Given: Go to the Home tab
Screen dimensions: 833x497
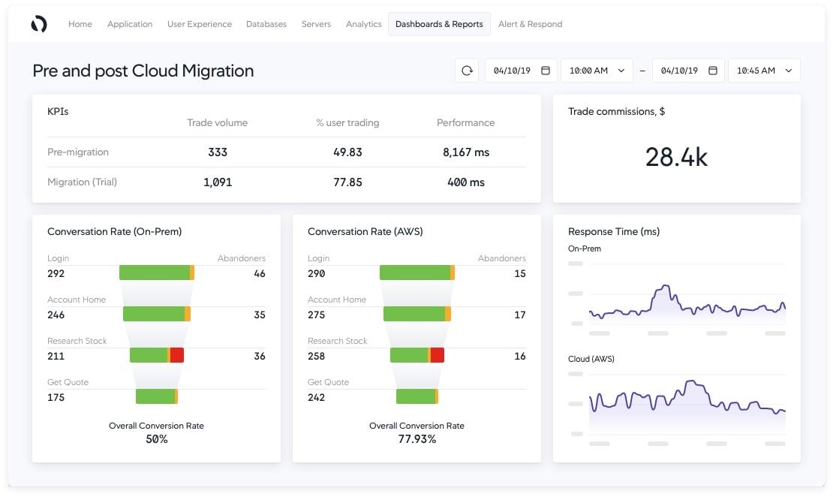Looking at the screenshot, I should click(80, 24).
